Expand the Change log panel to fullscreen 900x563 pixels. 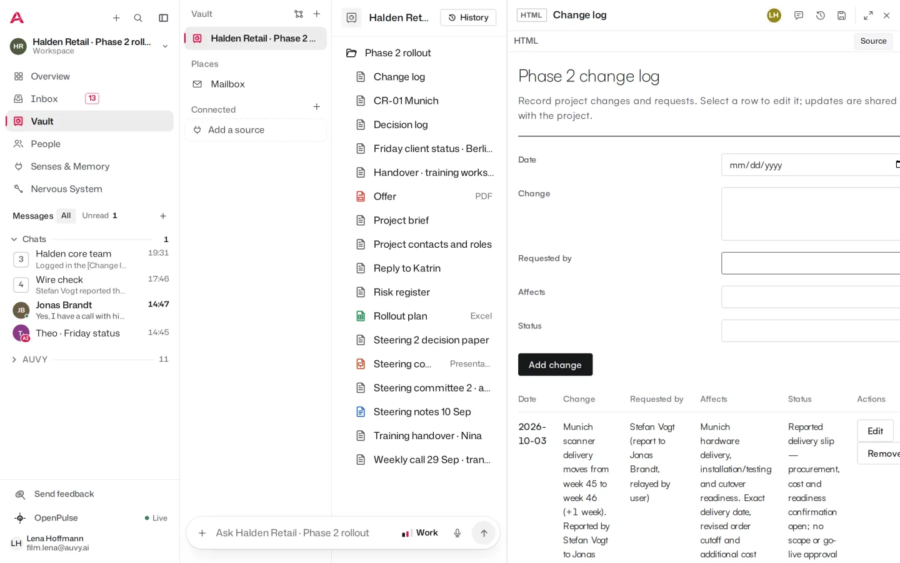[868, 16]
